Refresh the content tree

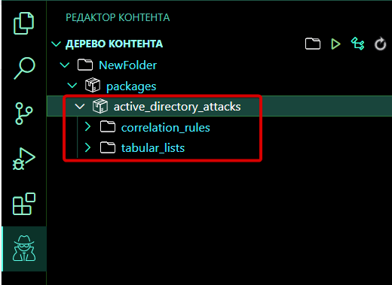click(380, 44)
